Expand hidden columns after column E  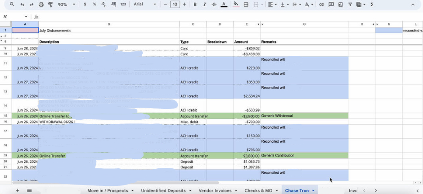tap(258, 24)
